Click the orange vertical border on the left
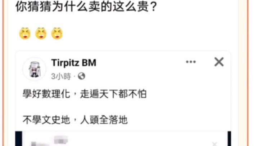Image resolution: width=259 pixels, height=146 pixels. [3, 73]
